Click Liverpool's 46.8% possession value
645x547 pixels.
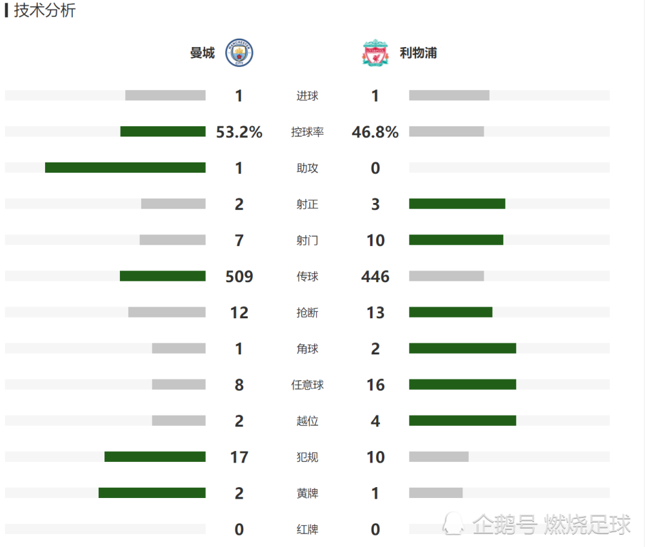click(x=375, y=132)
